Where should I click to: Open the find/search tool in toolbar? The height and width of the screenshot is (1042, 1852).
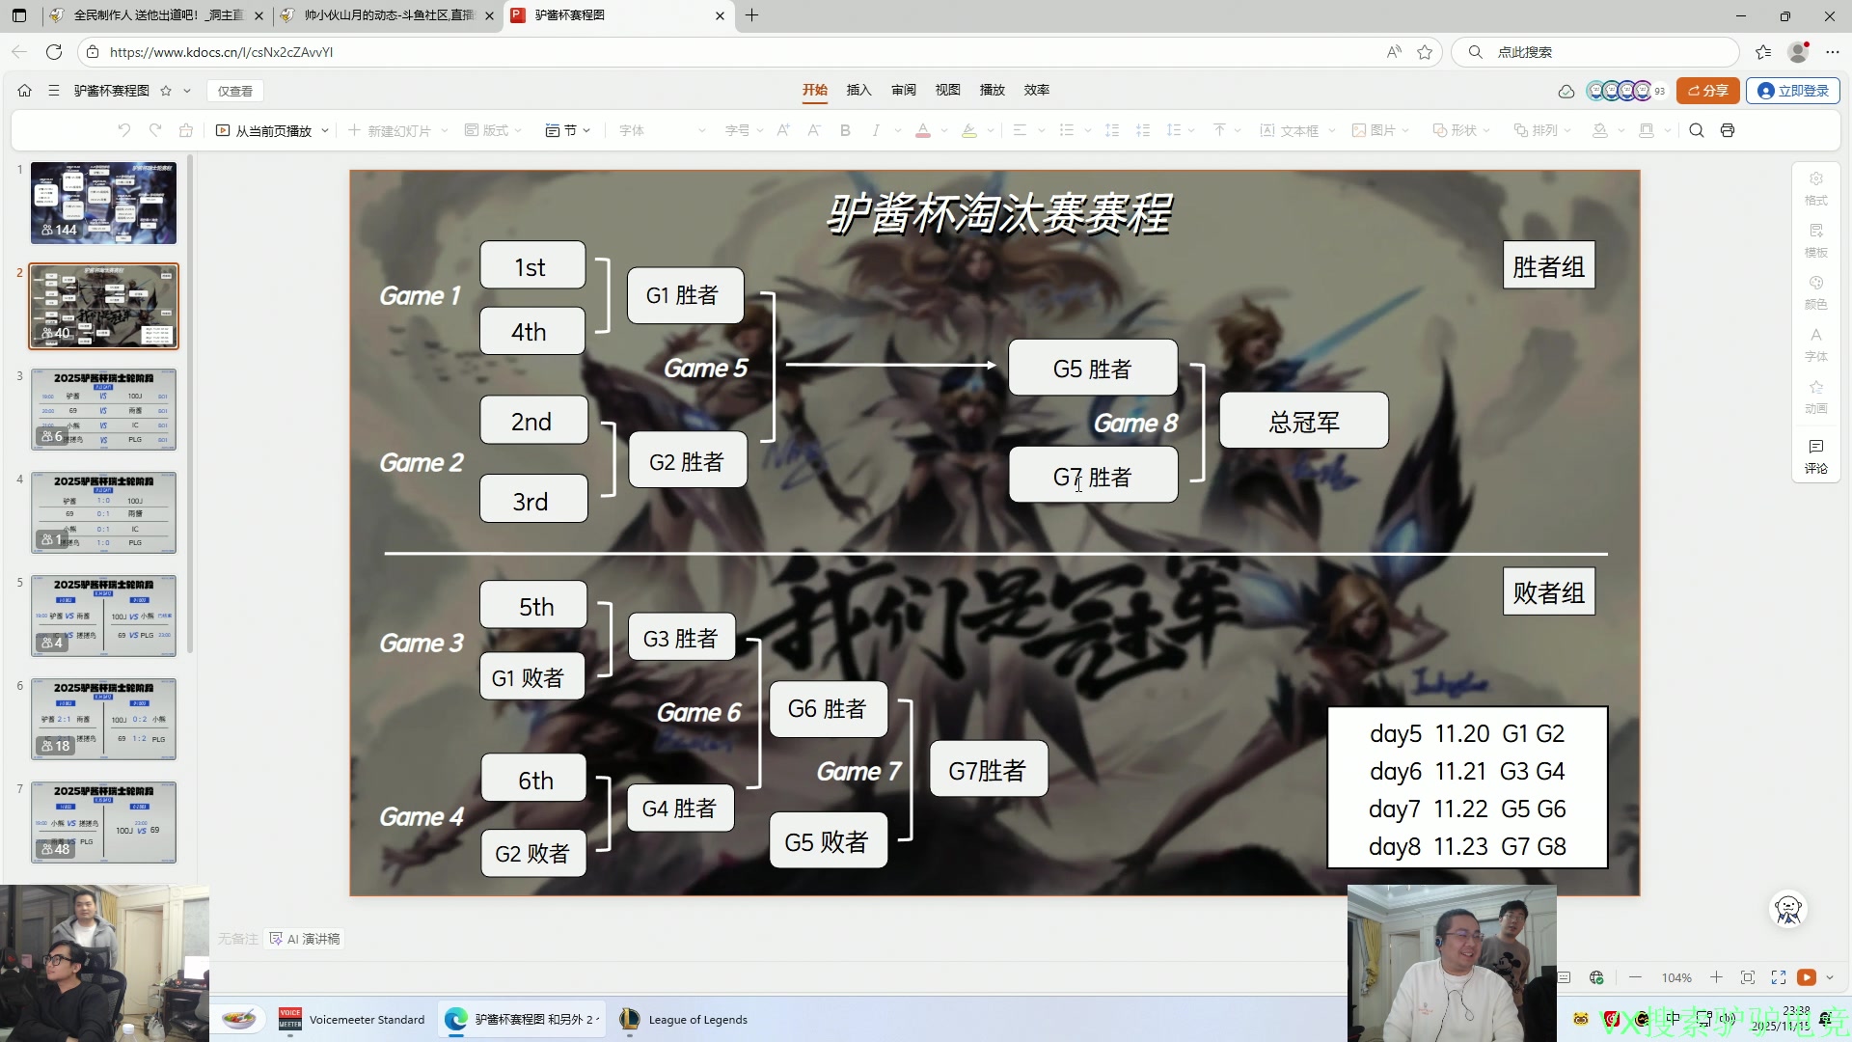1696,129
